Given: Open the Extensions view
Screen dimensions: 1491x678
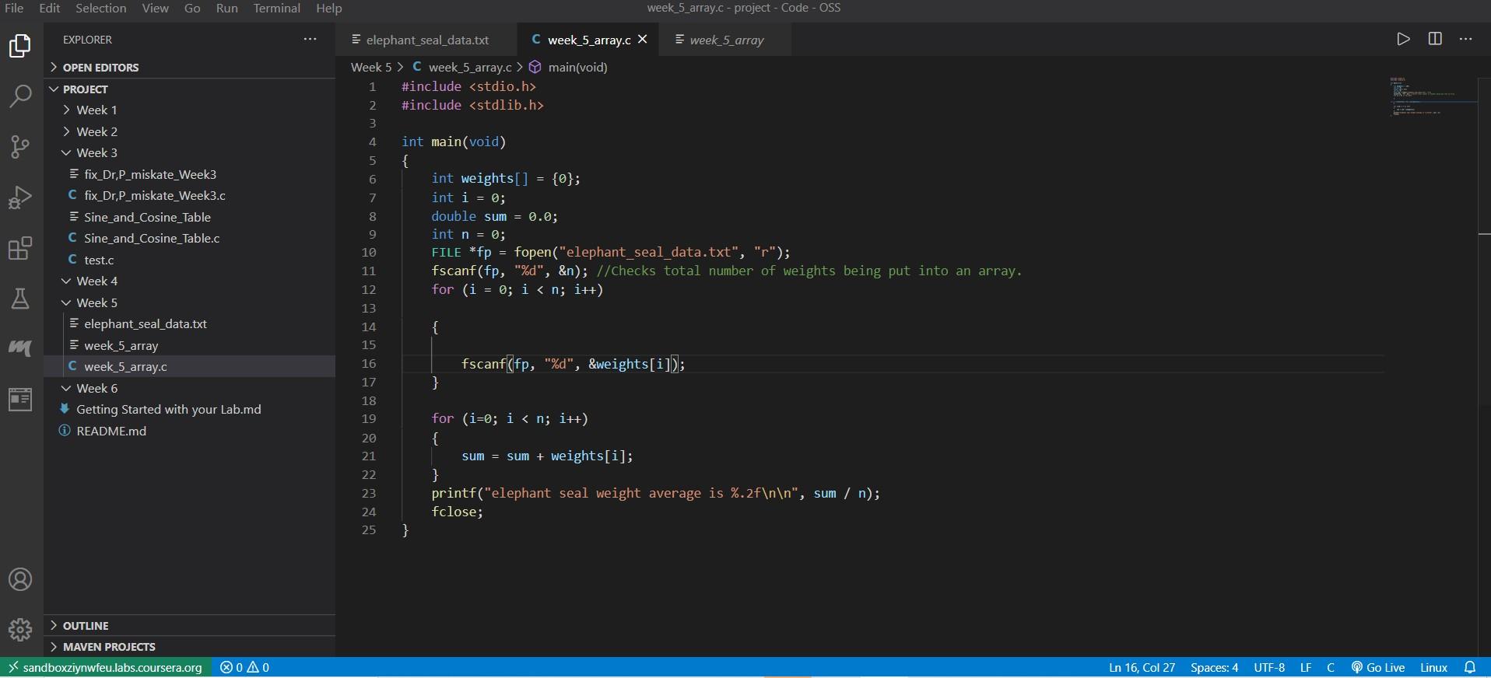Looking at the screenshot, I should [20, 249].
